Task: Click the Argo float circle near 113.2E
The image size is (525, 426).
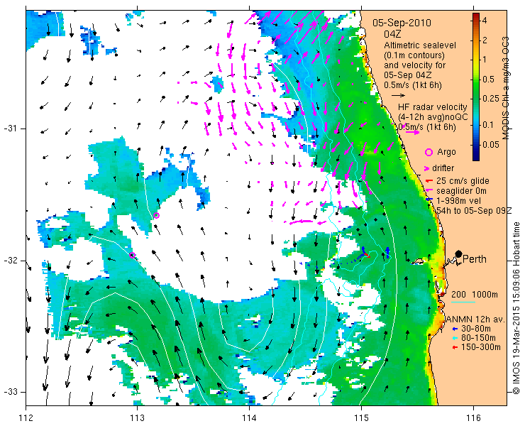Action: [x=156, y=216]
